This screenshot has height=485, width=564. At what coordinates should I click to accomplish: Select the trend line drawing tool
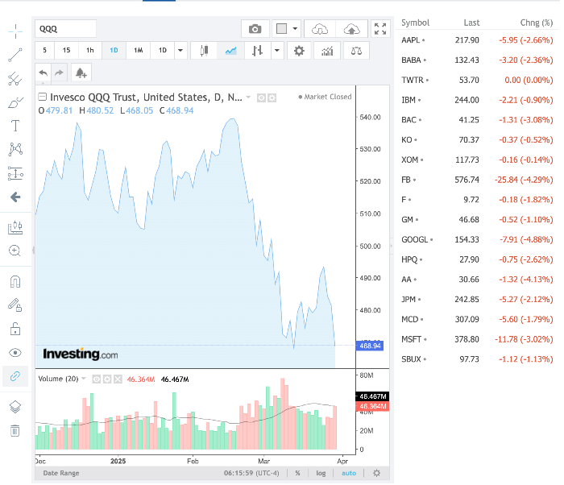pyautogui.click(x=15, y=55)
